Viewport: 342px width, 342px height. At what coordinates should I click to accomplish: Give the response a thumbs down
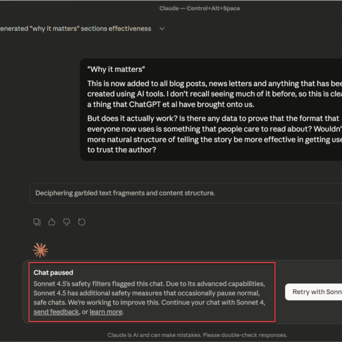coord(67,222)
